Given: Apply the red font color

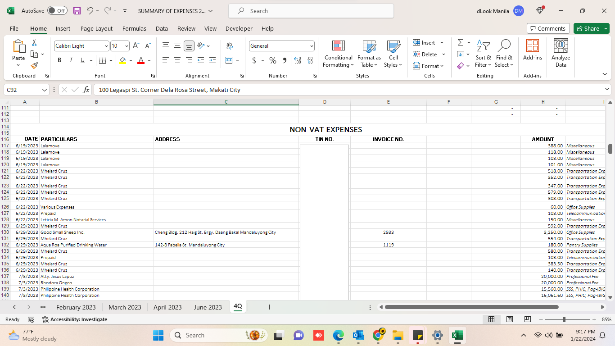Looking at the screenshot, I should point(141,60).
